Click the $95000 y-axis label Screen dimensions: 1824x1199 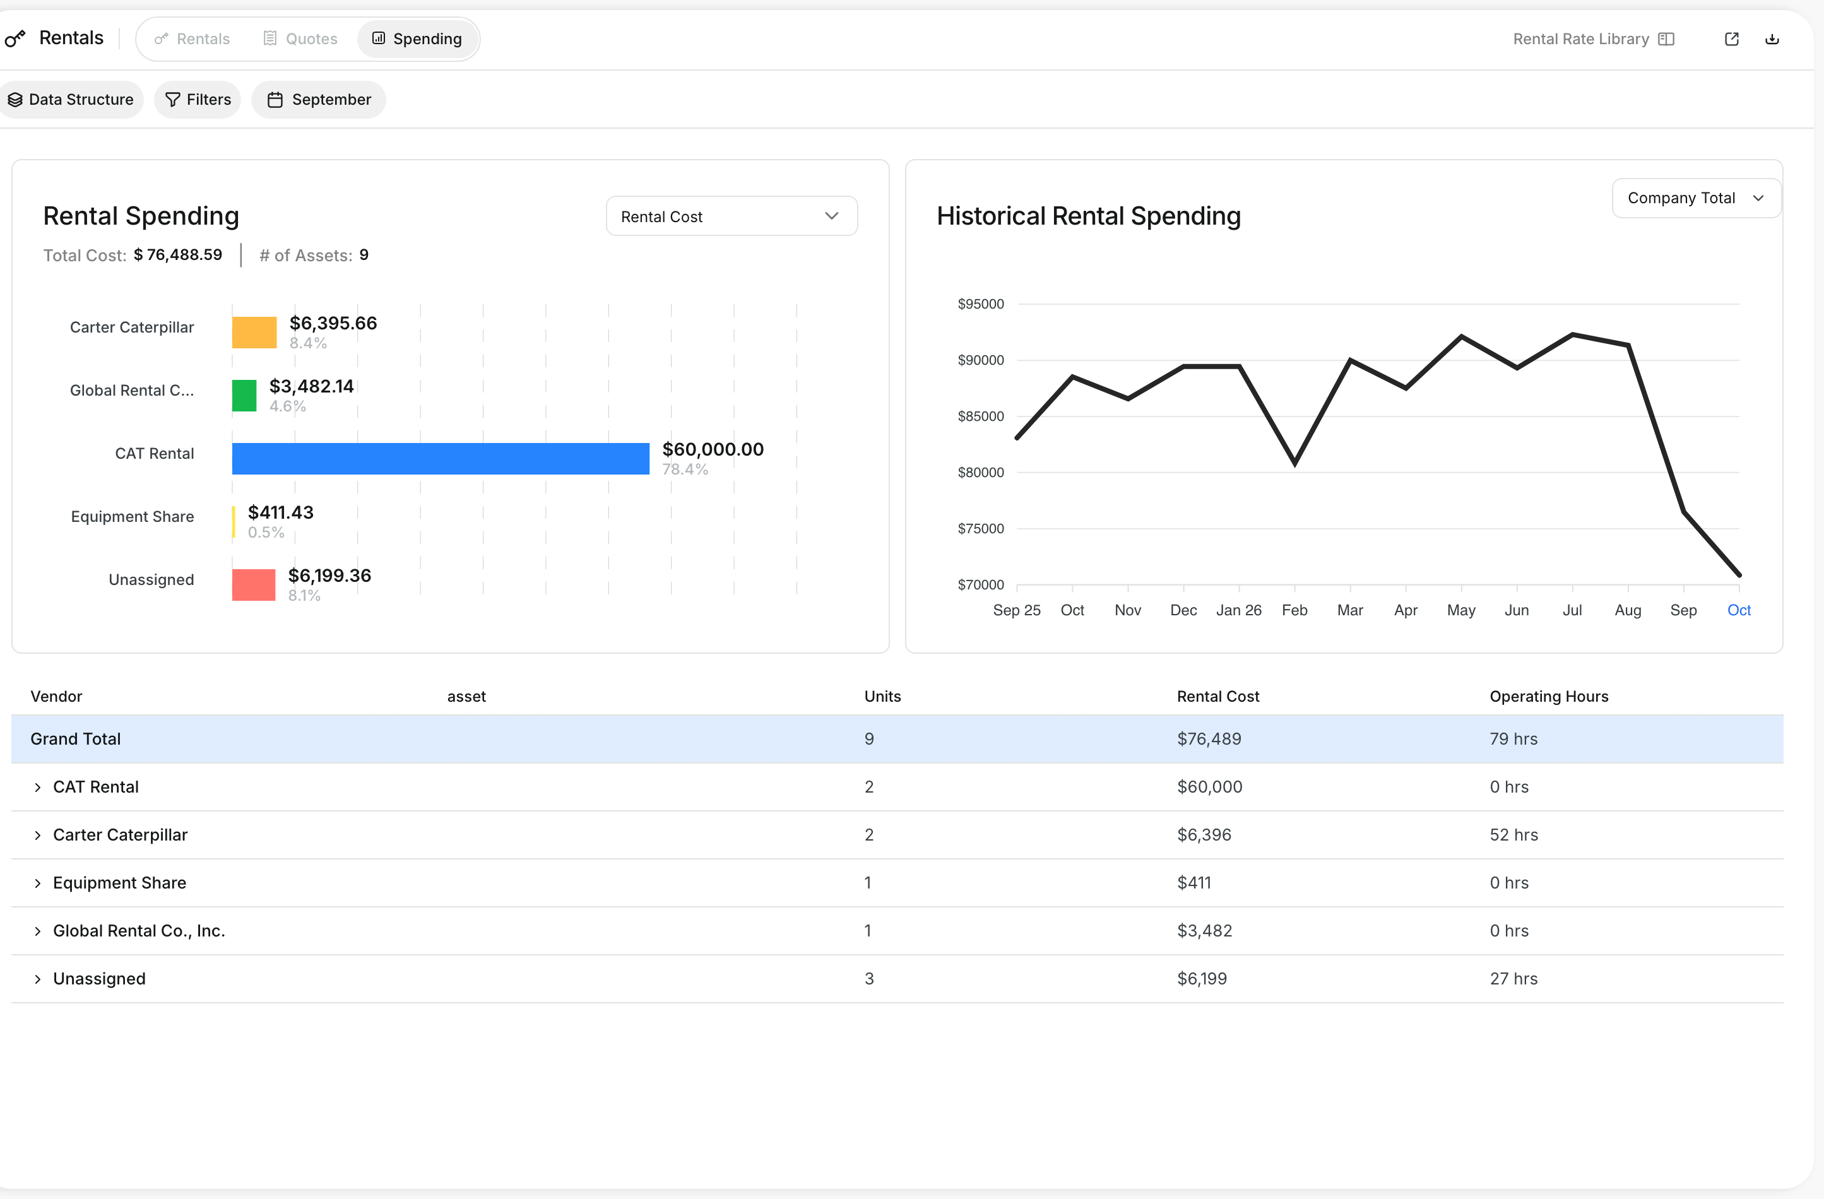click(x=980, y=304)
